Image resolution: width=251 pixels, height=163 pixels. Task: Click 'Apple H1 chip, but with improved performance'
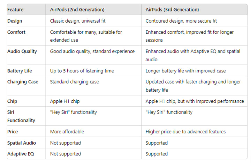click(x=195, y=101)
